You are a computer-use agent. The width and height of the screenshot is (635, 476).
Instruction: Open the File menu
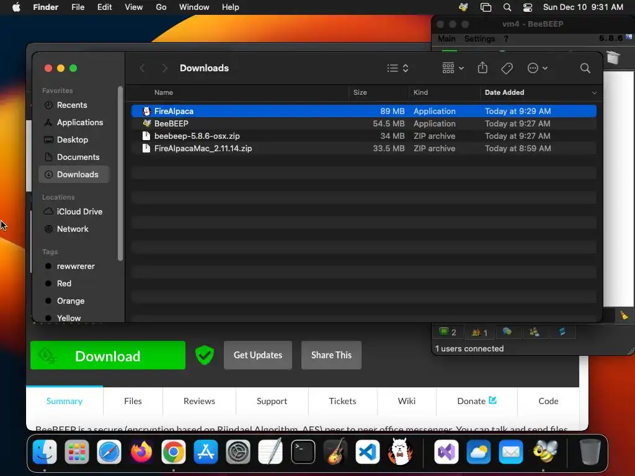click(78, 7)
